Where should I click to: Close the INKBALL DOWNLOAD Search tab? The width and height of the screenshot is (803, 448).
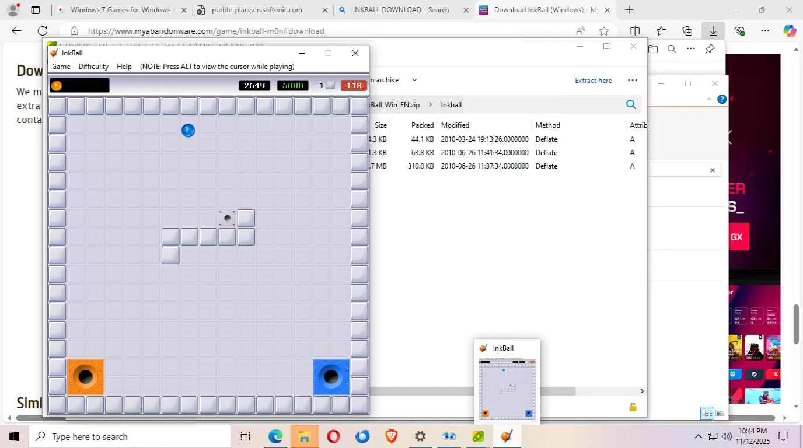point(466,10)
